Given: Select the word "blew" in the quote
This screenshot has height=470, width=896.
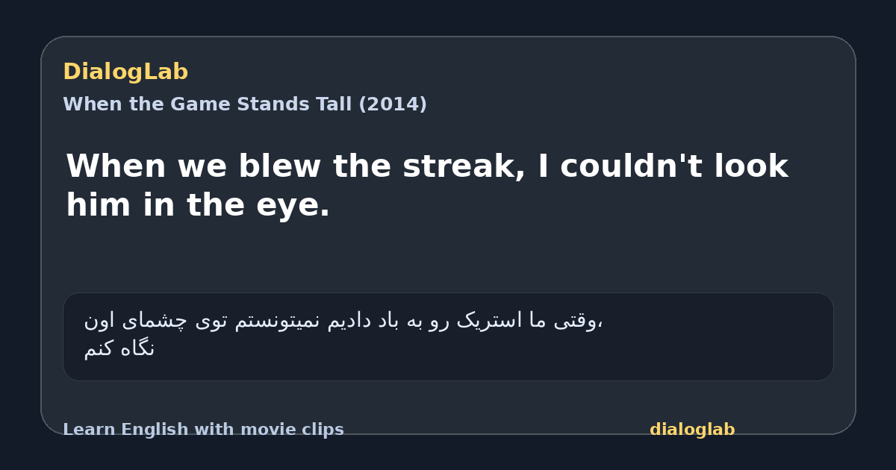Looking at the screenshot, I should click(x=281, y=166).
